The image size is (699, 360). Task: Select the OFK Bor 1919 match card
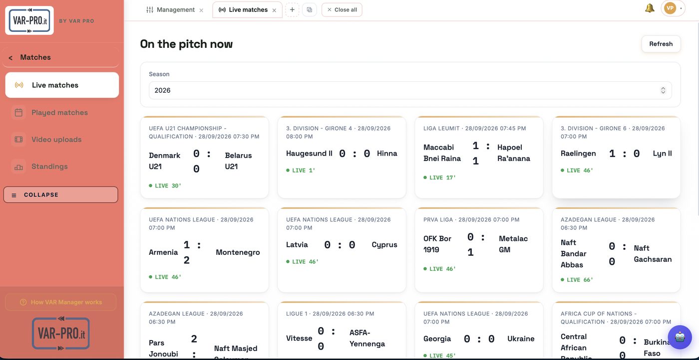pos(479,250)
